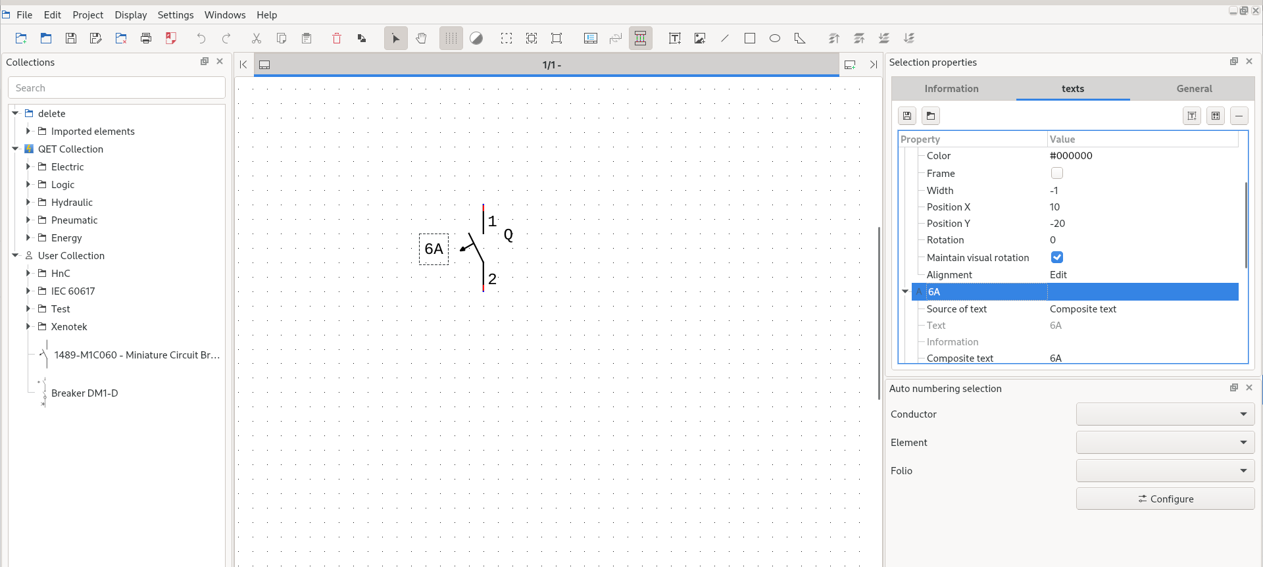Switch to the Information tab

point(951,89)
